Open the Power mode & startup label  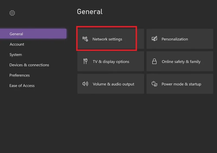(x=181, y=84)
